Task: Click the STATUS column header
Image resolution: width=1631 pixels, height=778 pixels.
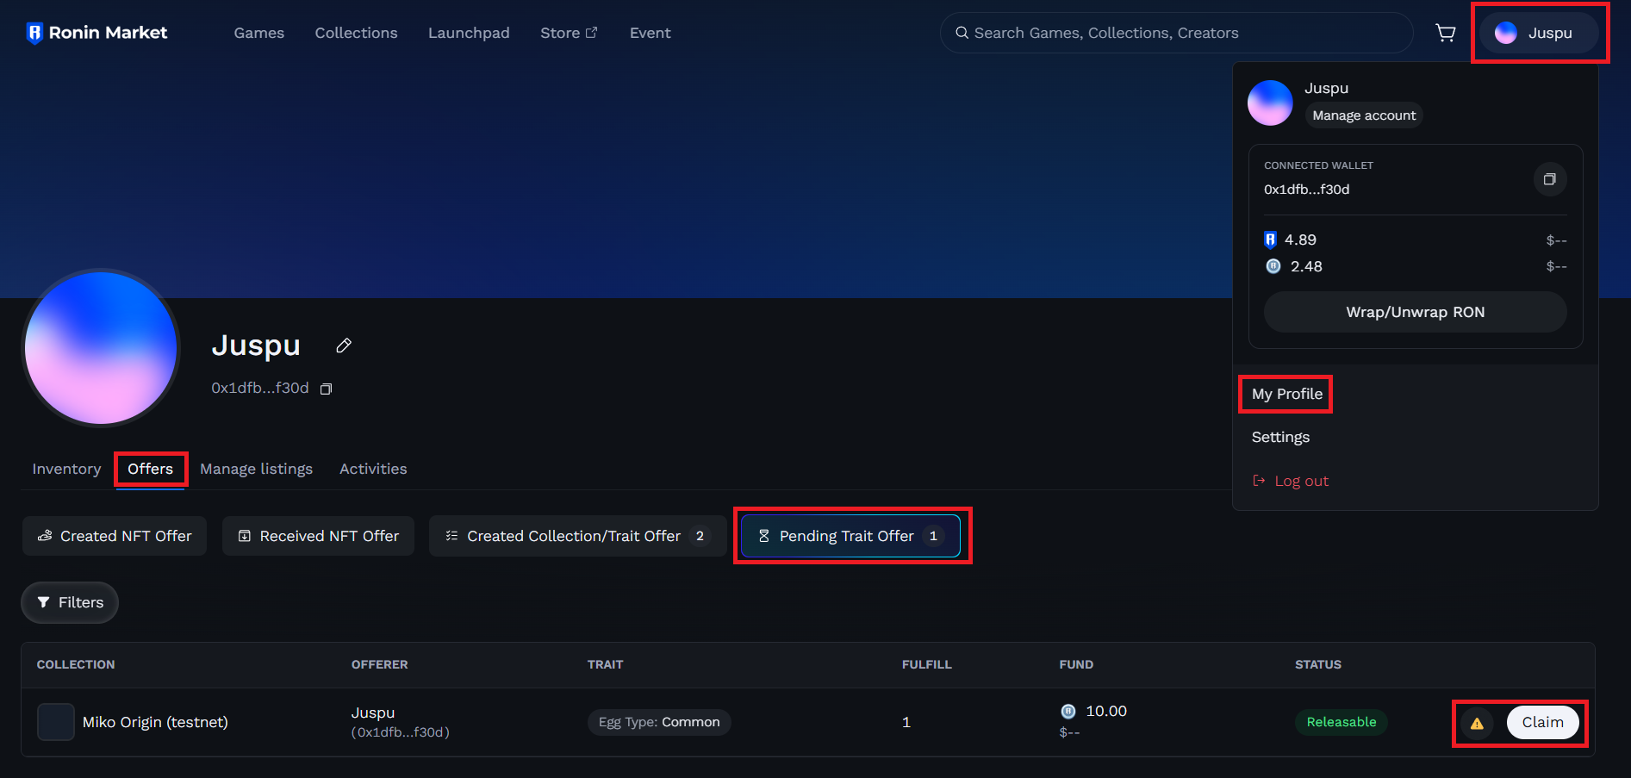Action: click(1318, 664)
